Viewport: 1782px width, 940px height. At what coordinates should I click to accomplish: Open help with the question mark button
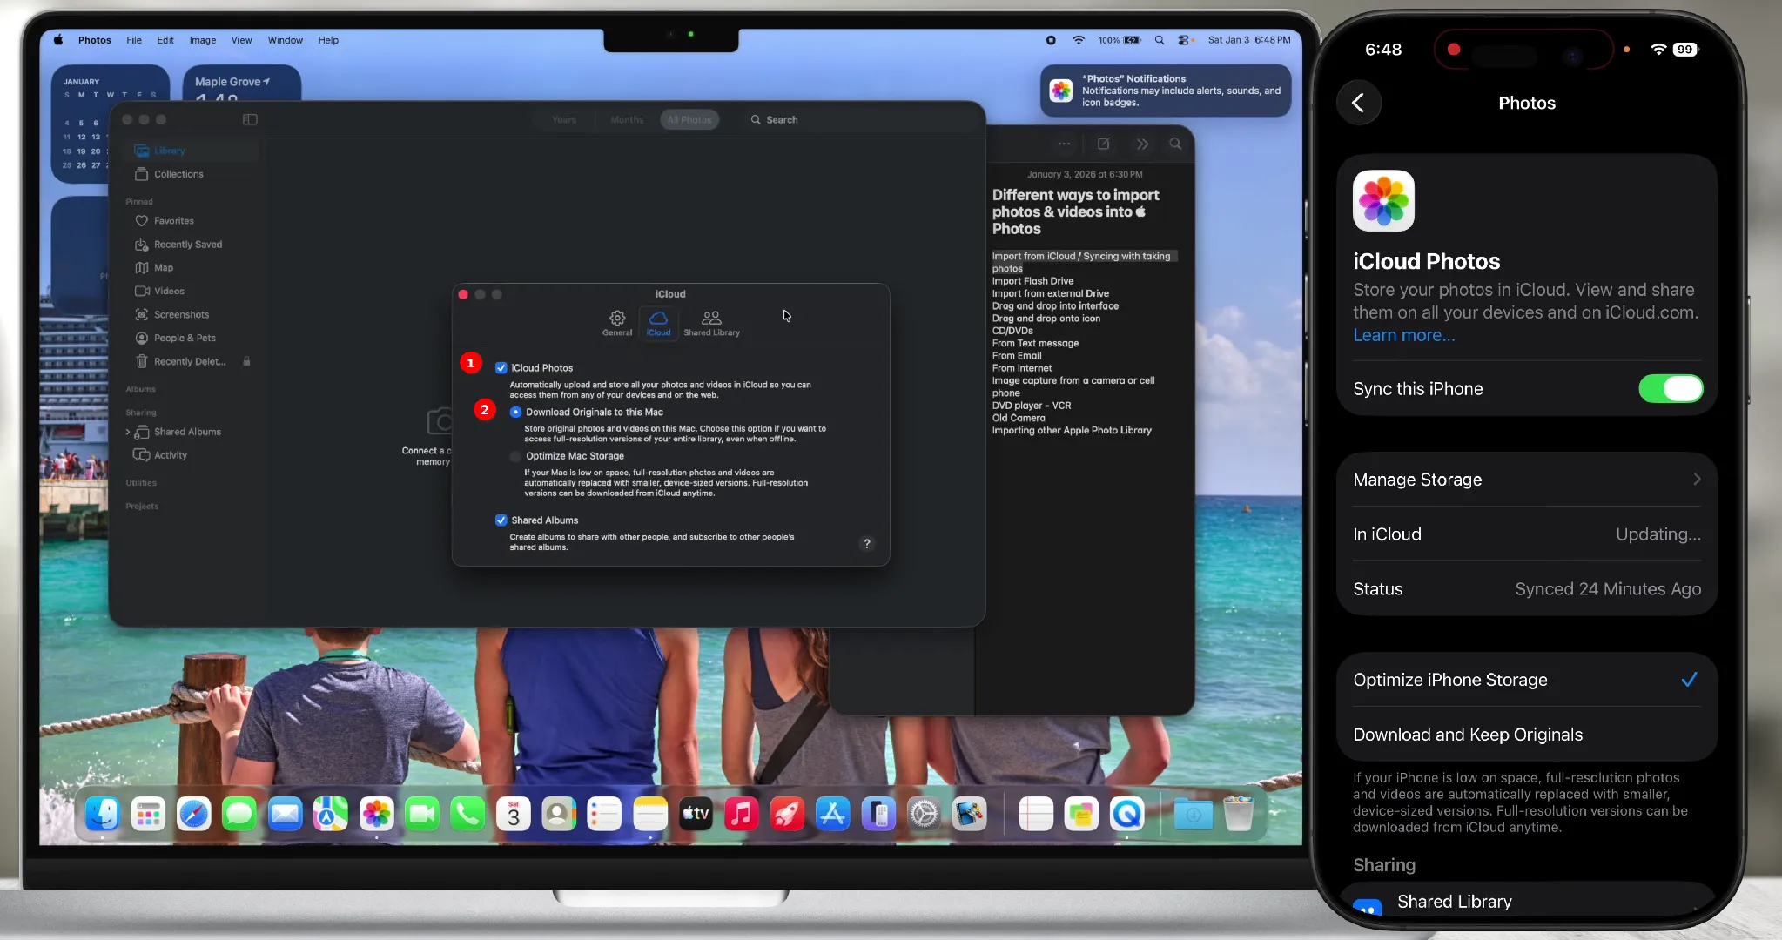[866, 544]
